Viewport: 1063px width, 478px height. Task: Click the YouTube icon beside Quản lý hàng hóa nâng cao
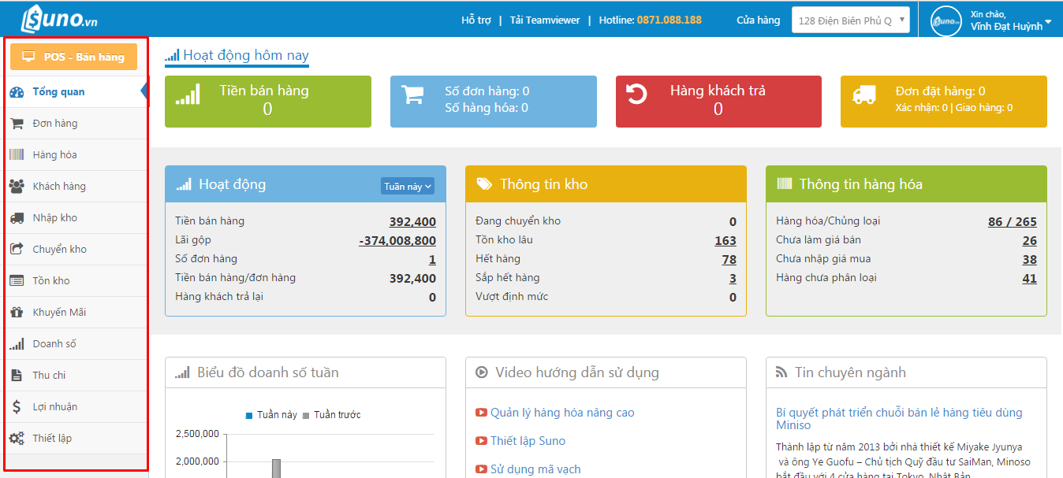coord(481,413)
